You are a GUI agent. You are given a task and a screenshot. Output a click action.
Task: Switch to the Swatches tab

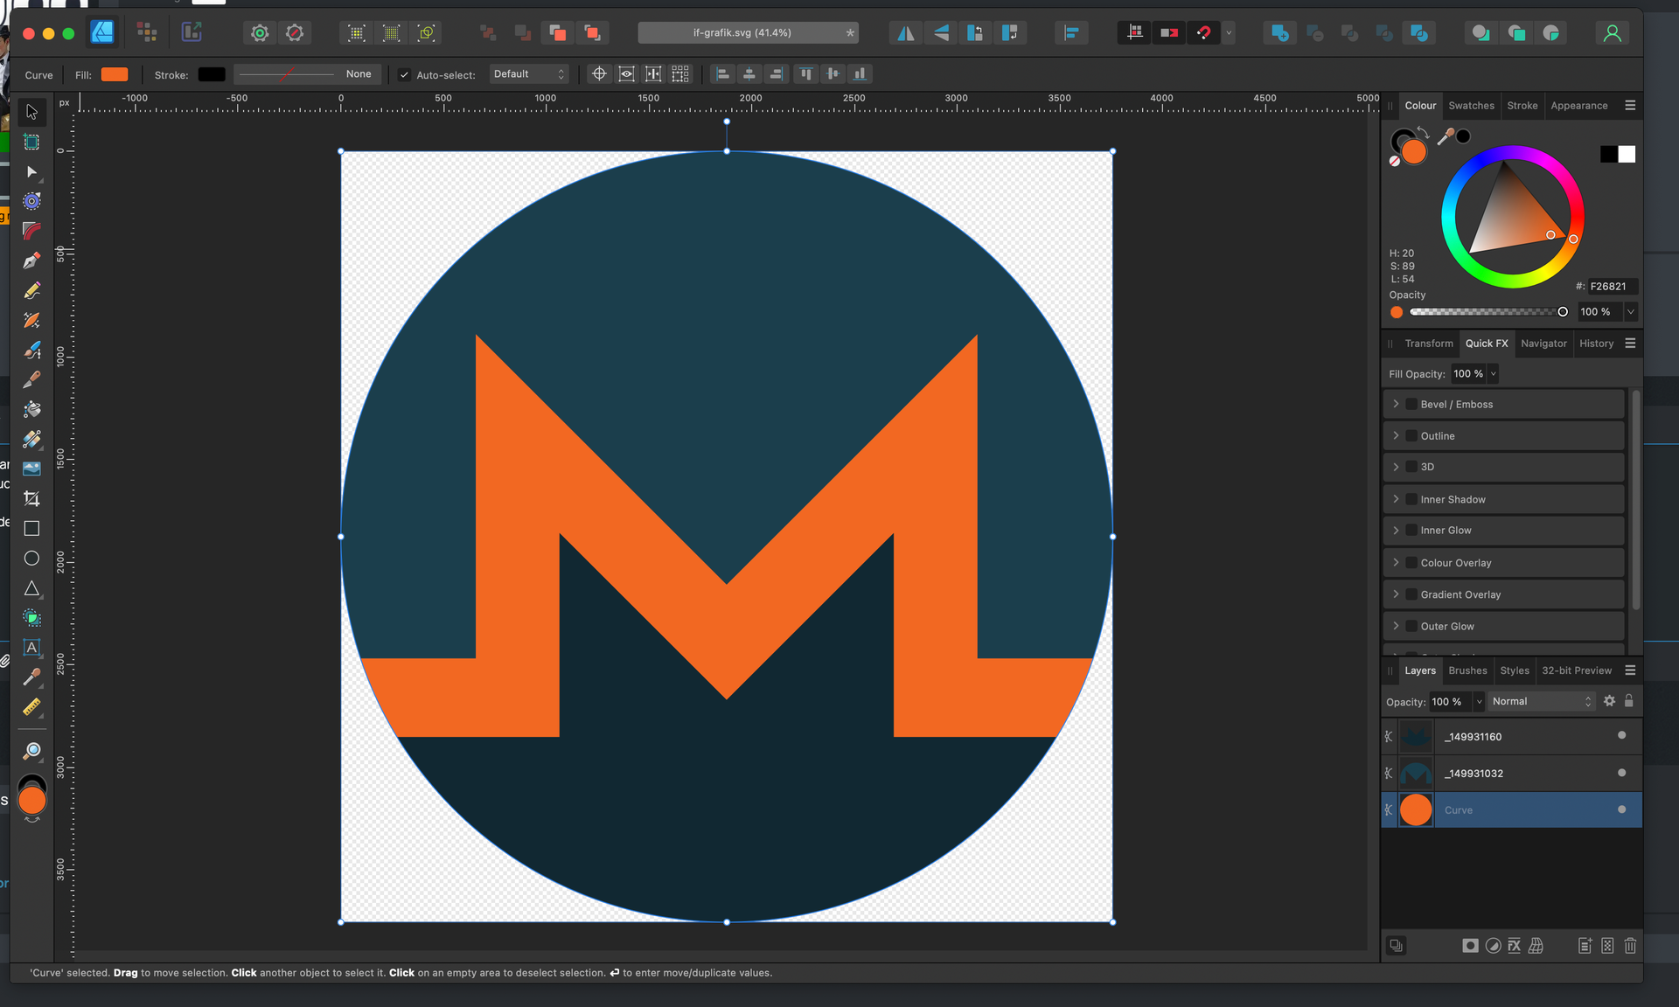click(x=1471, y=106)
